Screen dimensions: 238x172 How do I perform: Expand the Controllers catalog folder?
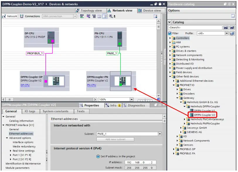(x=170, y=38)
